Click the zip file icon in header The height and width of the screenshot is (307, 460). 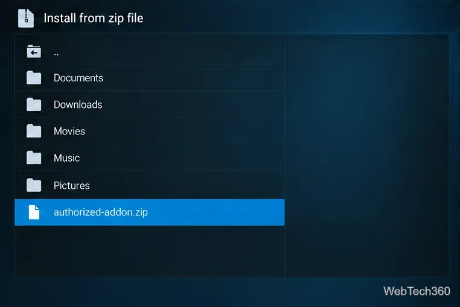[26, 18]
